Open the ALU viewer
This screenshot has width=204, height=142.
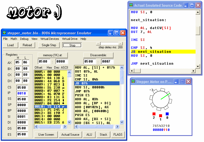pos(89,135)
